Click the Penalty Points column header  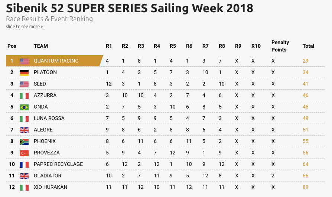(x=280, y=46)
